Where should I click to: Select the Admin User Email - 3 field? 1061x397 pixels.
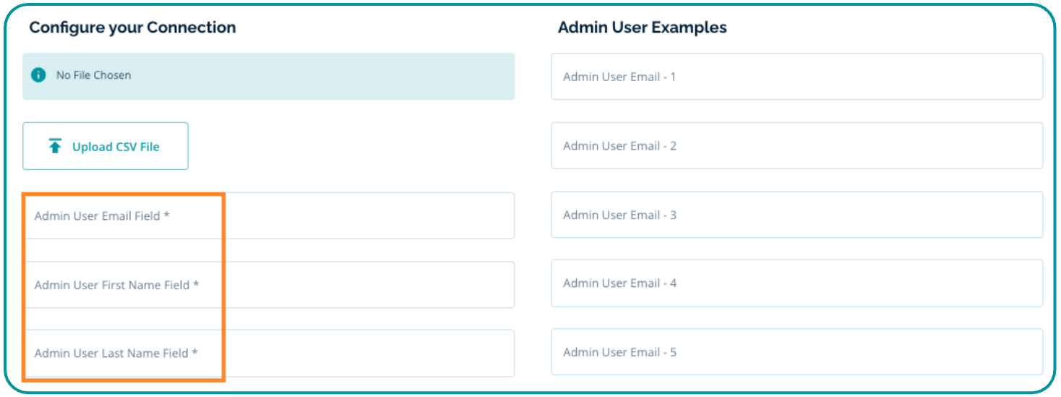click(x=796, y=215)
